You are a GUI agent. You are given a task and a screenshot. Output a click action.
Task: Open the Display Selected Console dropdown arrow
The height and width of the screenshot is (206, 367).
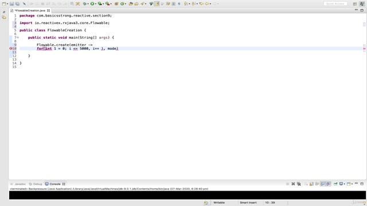click(344, 184)
